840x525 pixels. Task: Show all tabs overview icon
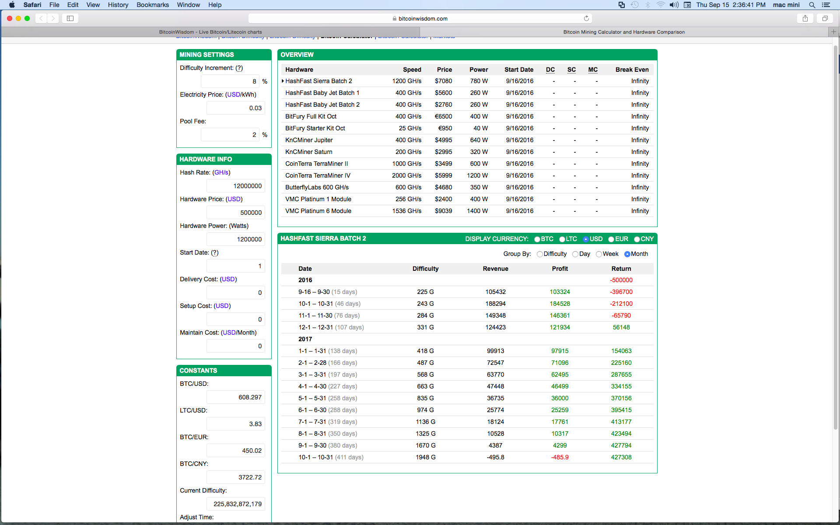825,18
